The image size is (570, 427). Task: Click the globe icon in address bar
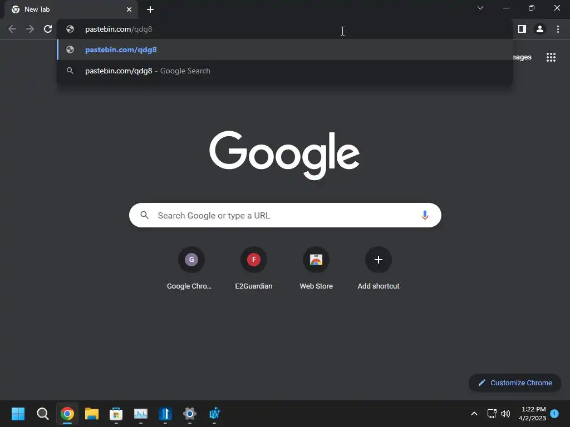(x=70, y=29)
